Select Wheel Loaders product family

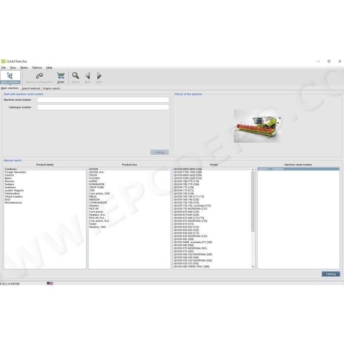pos(45,197)
